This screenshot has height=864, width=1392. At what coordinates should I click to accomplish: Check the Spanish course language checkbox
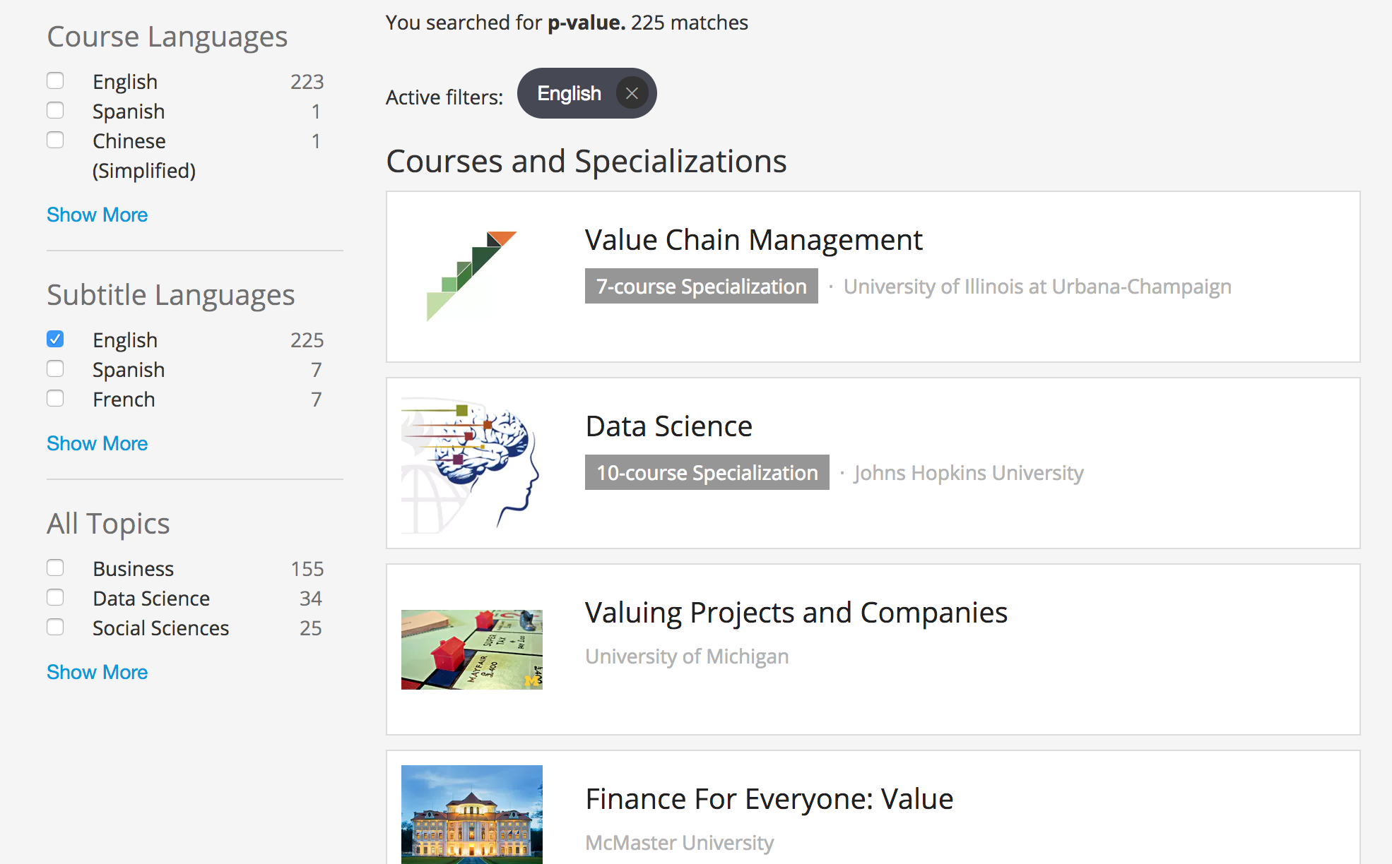click(x=55, y=111)
